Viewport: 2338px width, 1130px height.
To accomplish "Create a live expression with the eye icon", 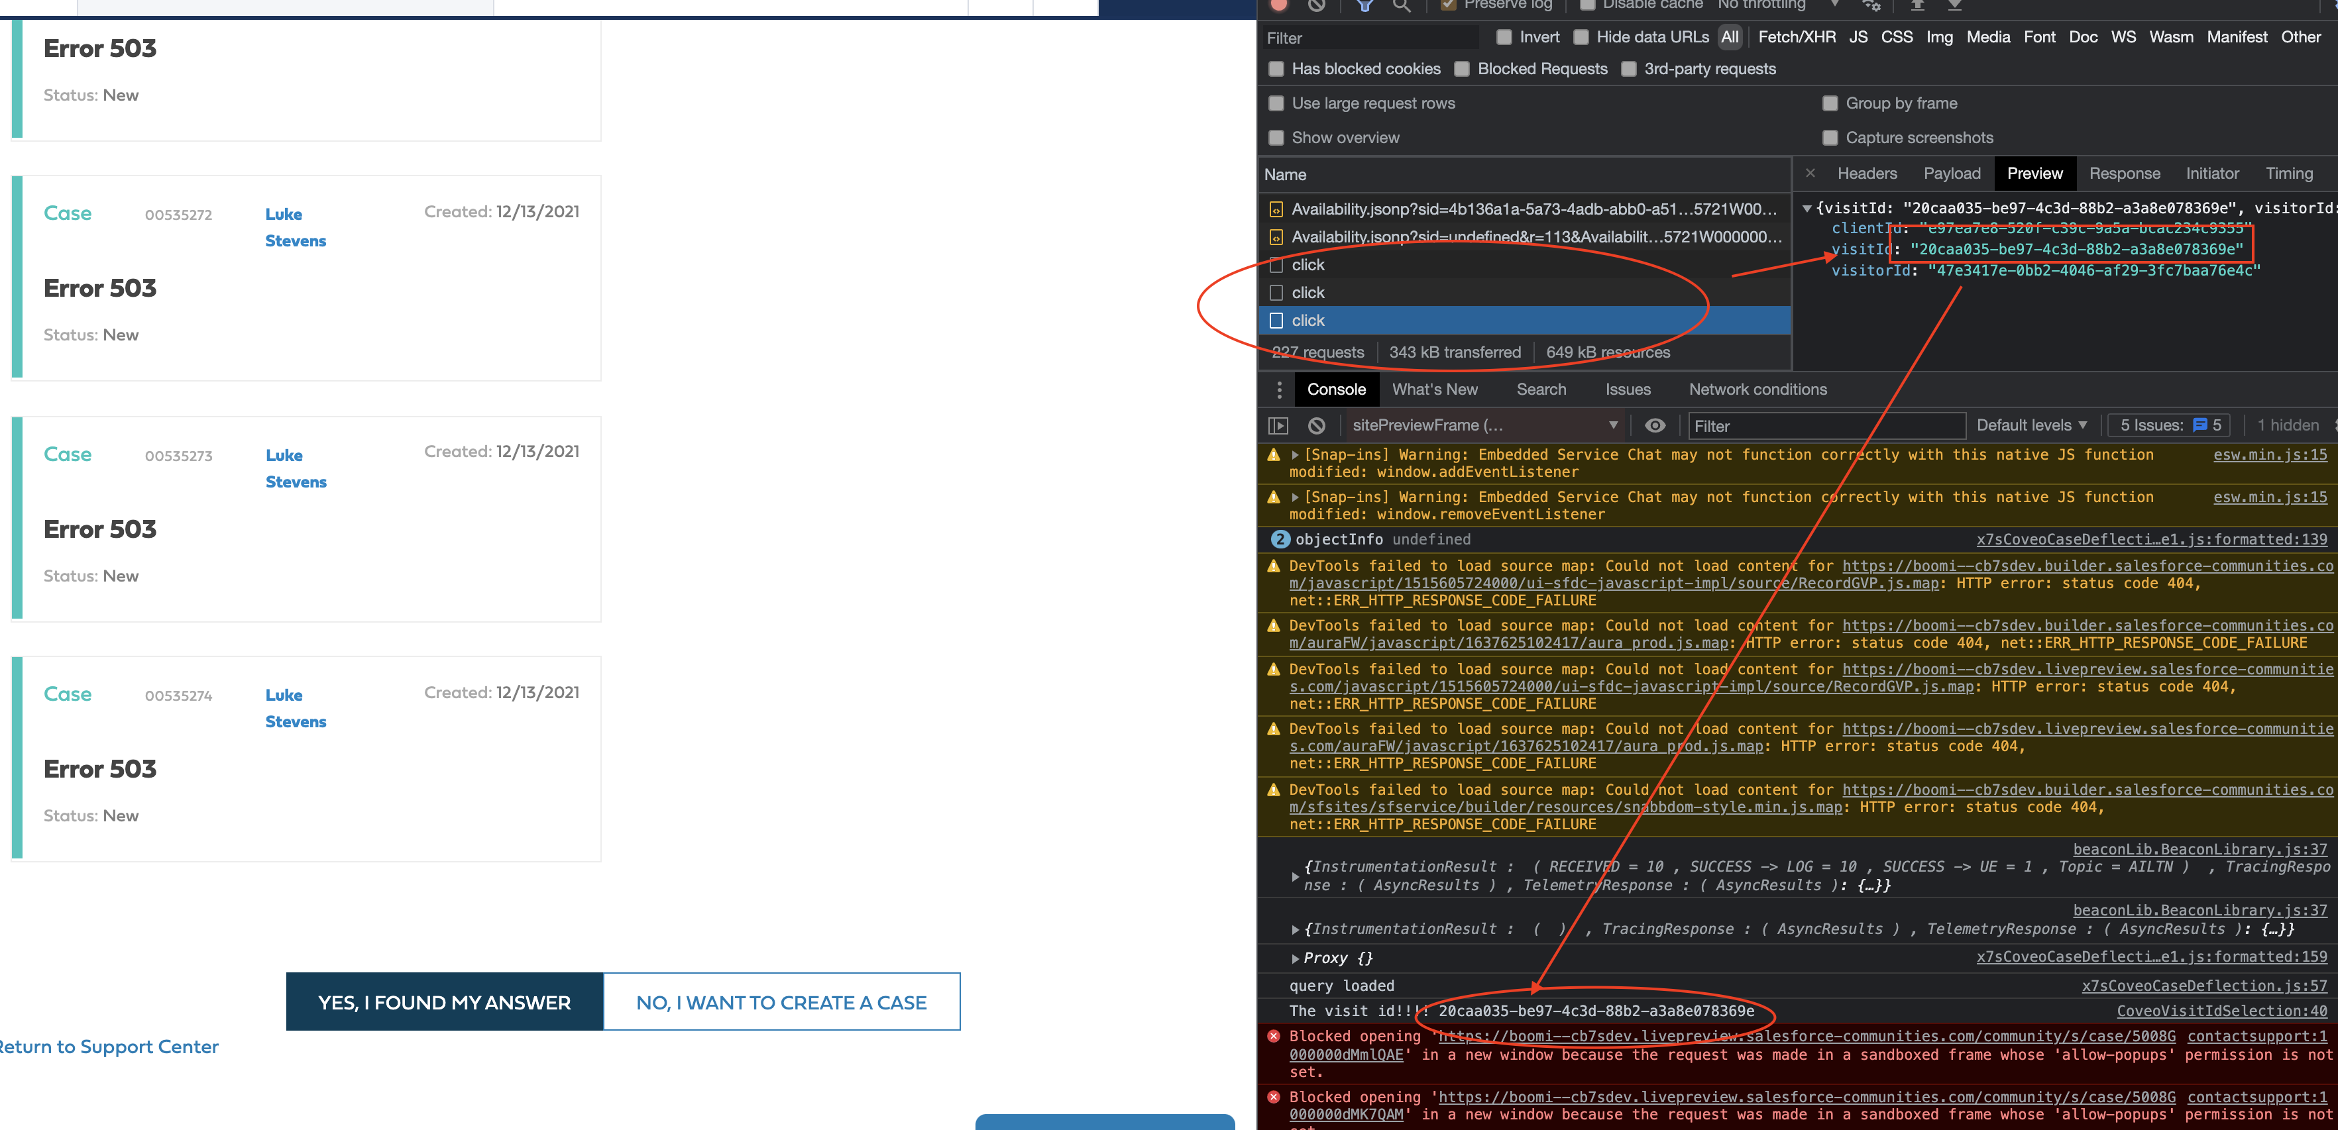I will coord(1655,425).
